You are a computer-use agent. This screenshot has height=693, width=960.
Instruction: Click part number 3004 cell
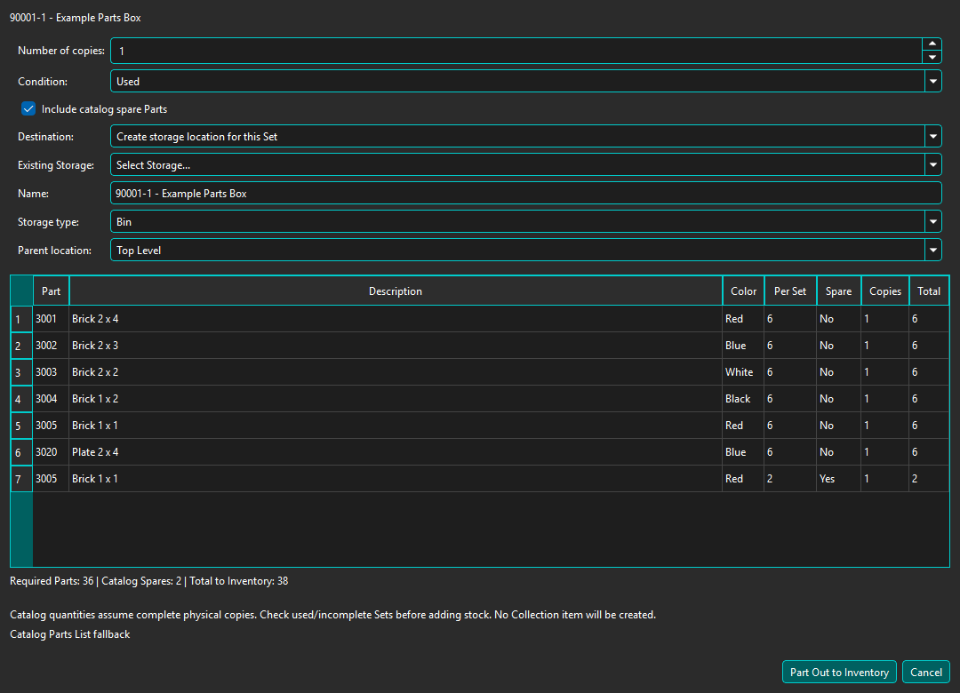point(51,399)
